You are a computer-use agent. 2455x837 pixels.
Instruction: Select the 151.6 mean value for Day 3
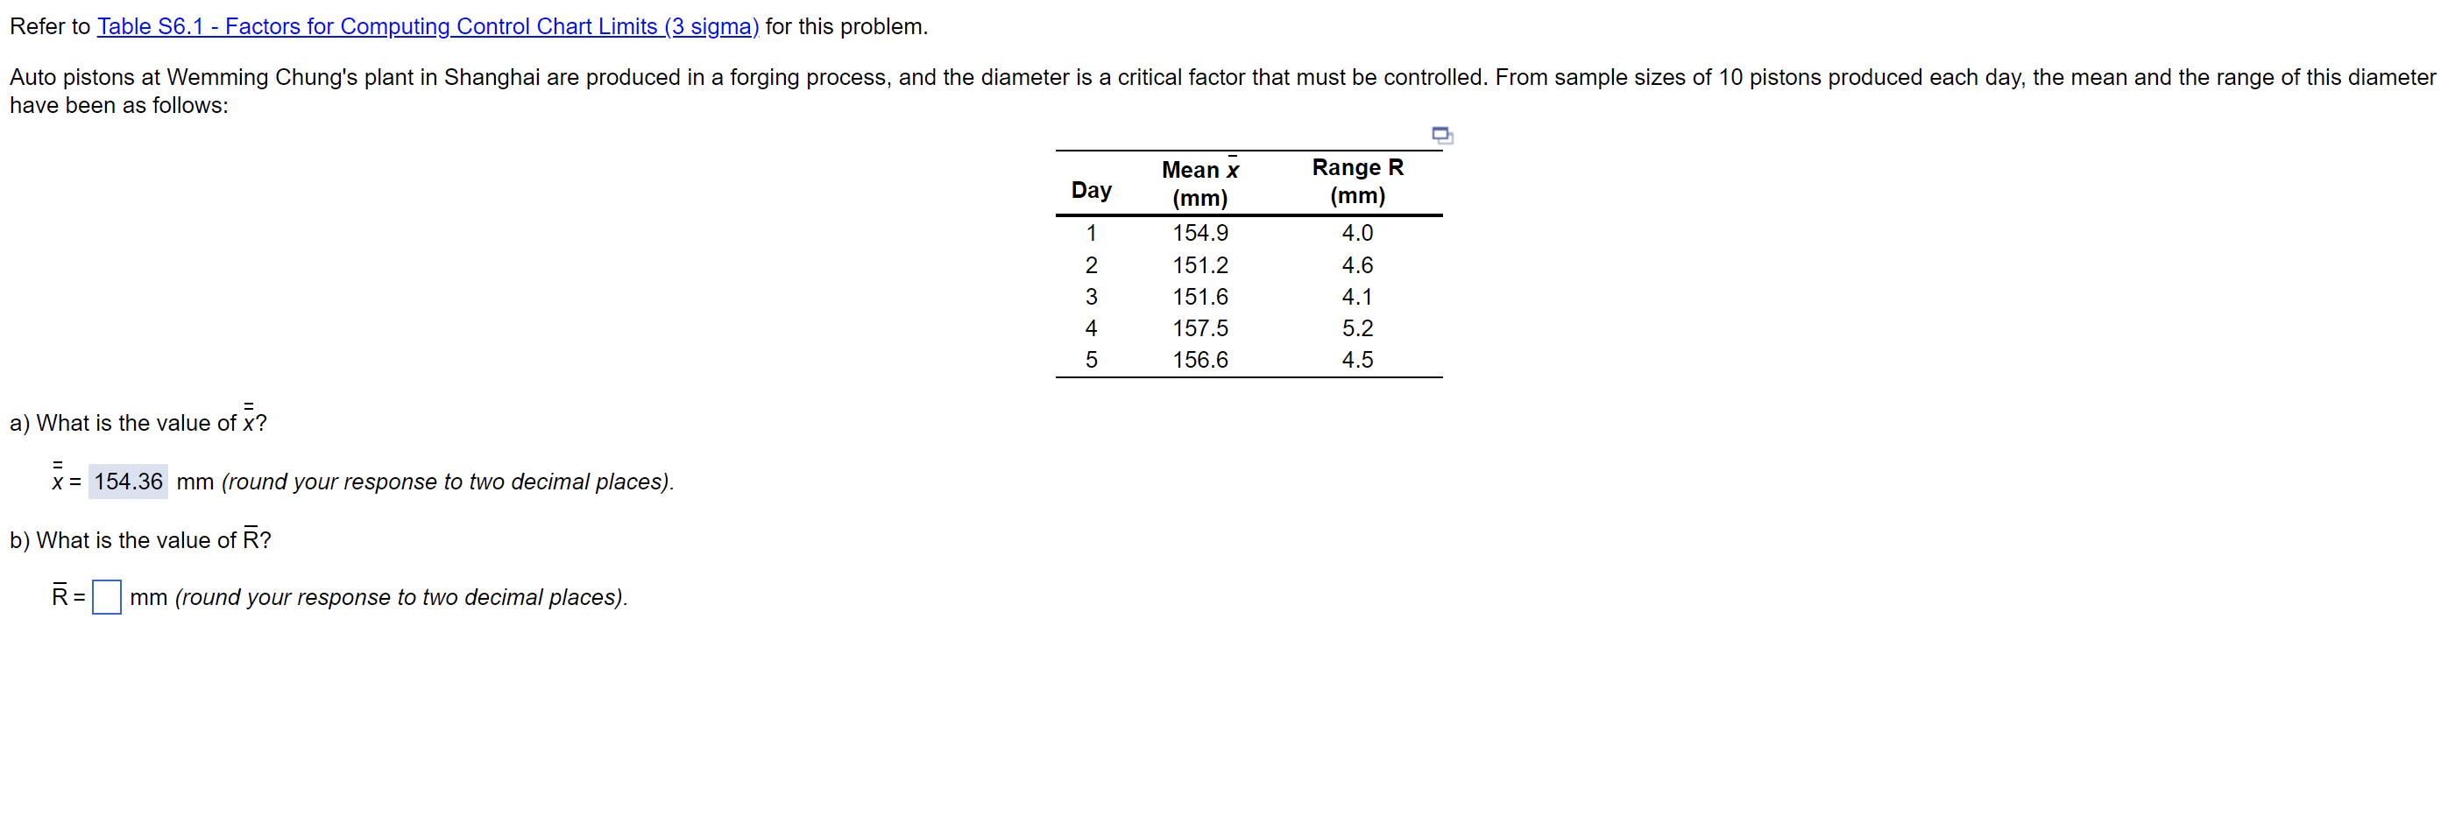click(x=1199, y=296)
